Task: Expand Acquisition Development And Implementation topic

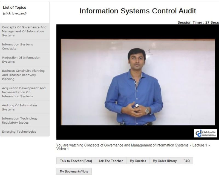Action: pos(25,92)
